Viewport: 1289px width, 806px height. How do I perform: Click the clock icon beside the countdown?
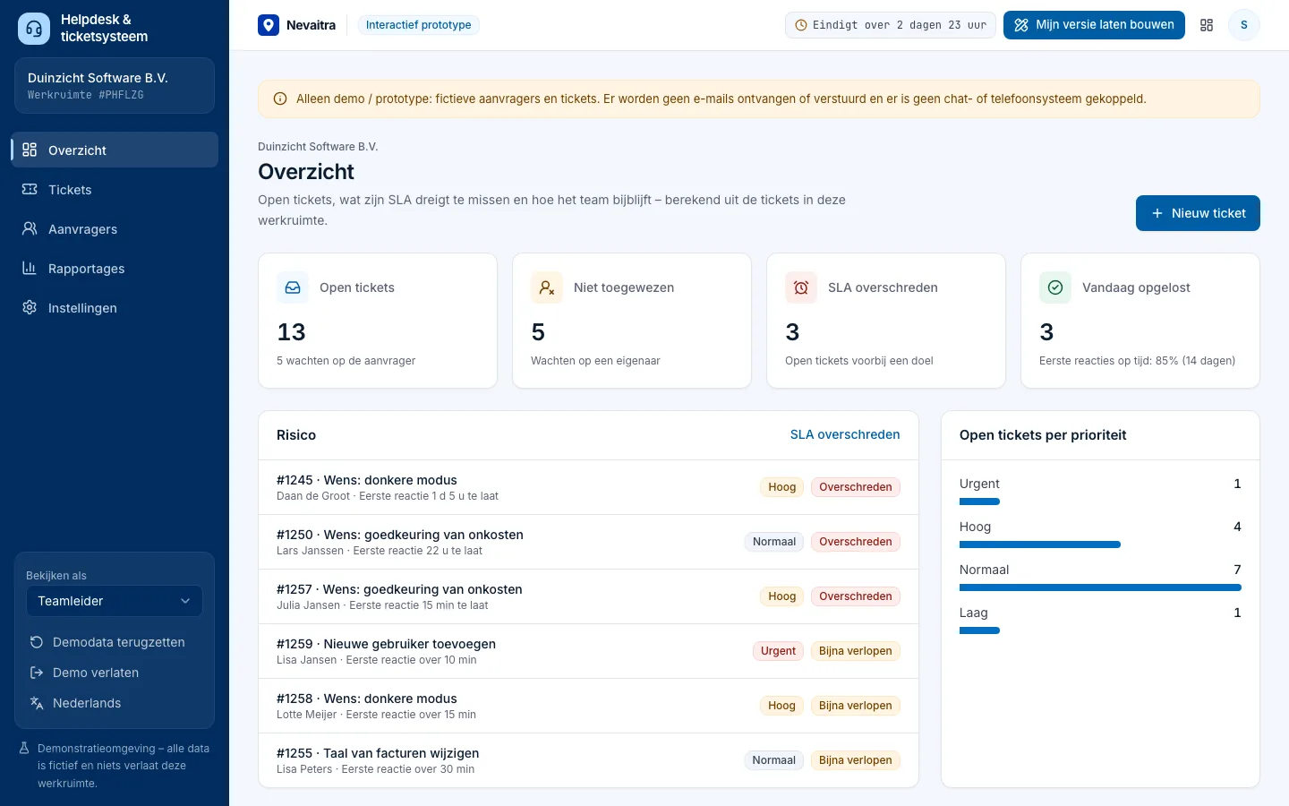[801, 25]
